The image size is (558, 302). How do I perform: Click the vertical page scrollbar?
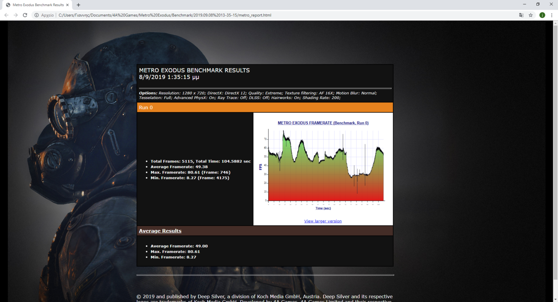(x=555, y=153)
